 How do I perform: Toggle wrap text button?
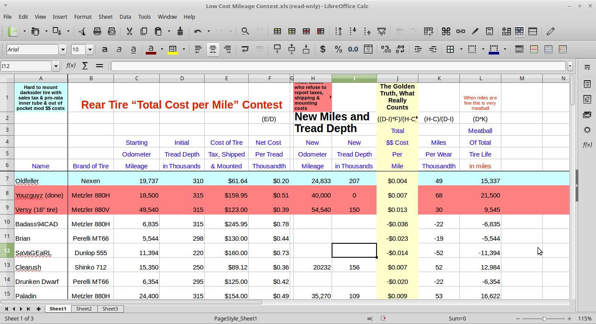[245, 49]
